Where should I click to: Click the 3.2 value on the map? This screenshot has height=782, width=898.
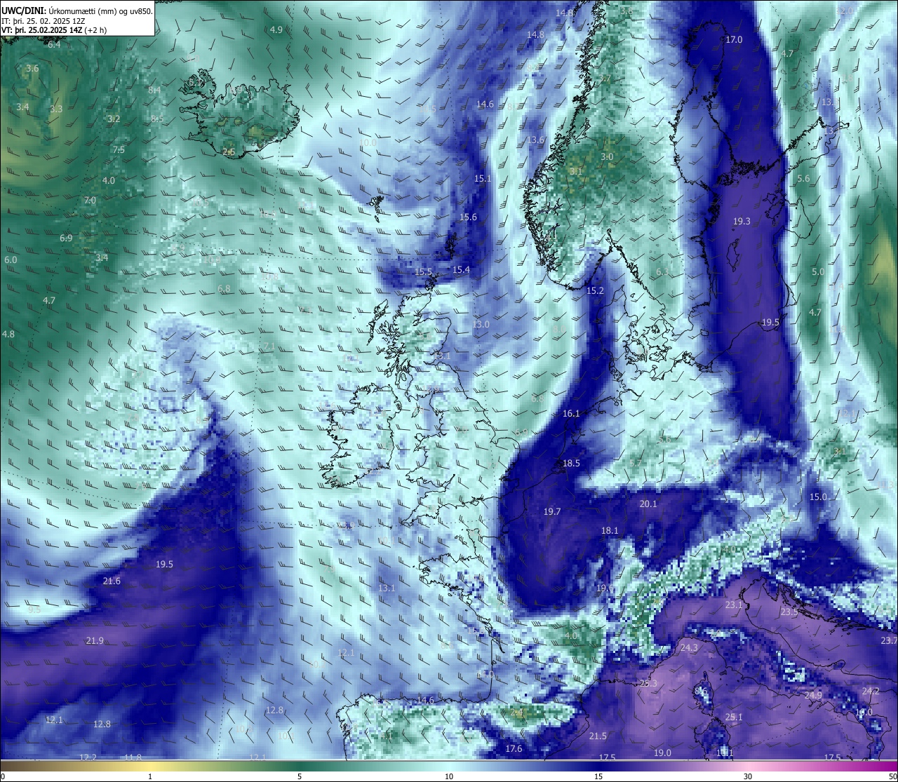coord(114,119)
